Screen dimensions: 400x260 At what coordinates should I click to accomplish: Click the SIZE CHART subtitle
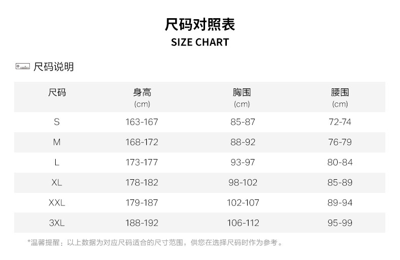pyautogui.click(x=200, y=42)
